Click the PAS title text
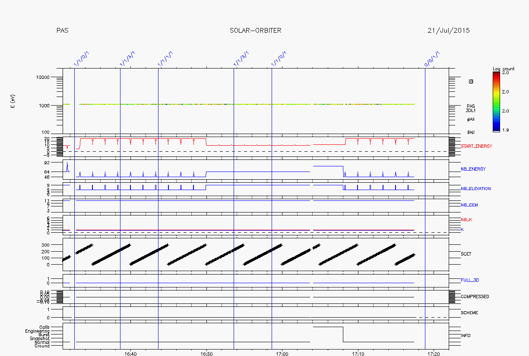The height and width of the screenshot is (356, 529). pyautogui.click(x=62, y=31)
